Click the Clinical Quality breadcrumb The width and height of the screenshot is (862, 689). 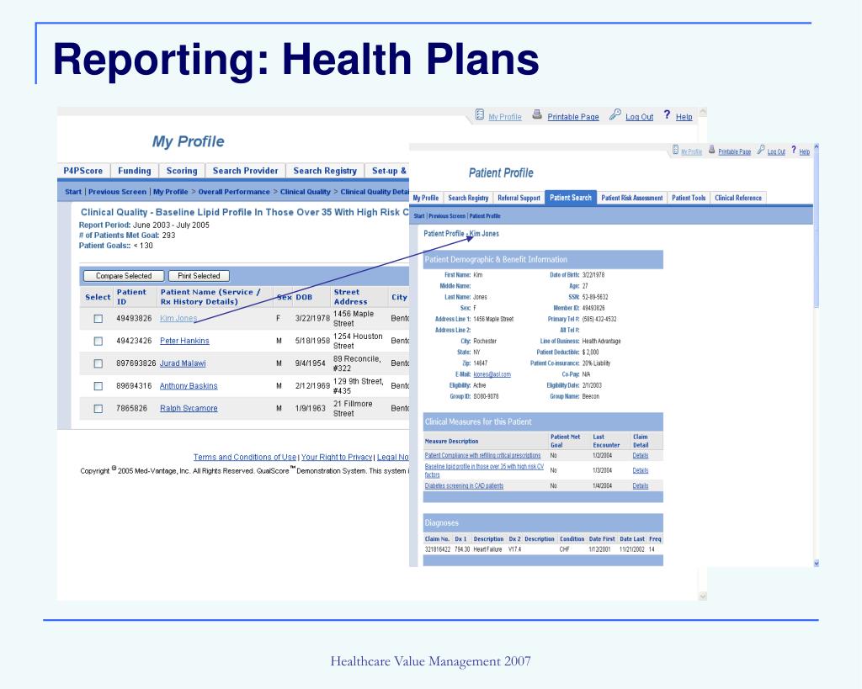pos(305,192)
